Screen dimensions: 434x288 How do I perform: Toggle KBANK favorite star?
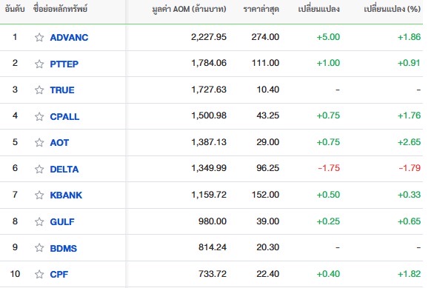click(39, 195)
